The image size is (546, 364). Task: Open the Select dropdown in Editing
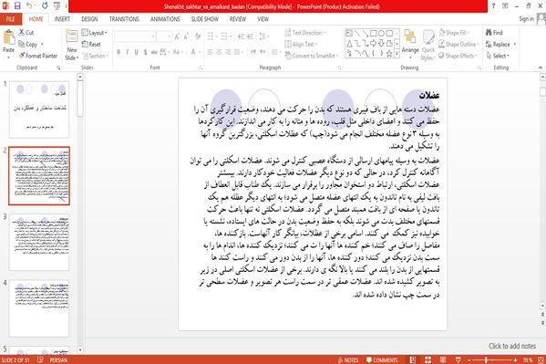[x=498, y=56]
